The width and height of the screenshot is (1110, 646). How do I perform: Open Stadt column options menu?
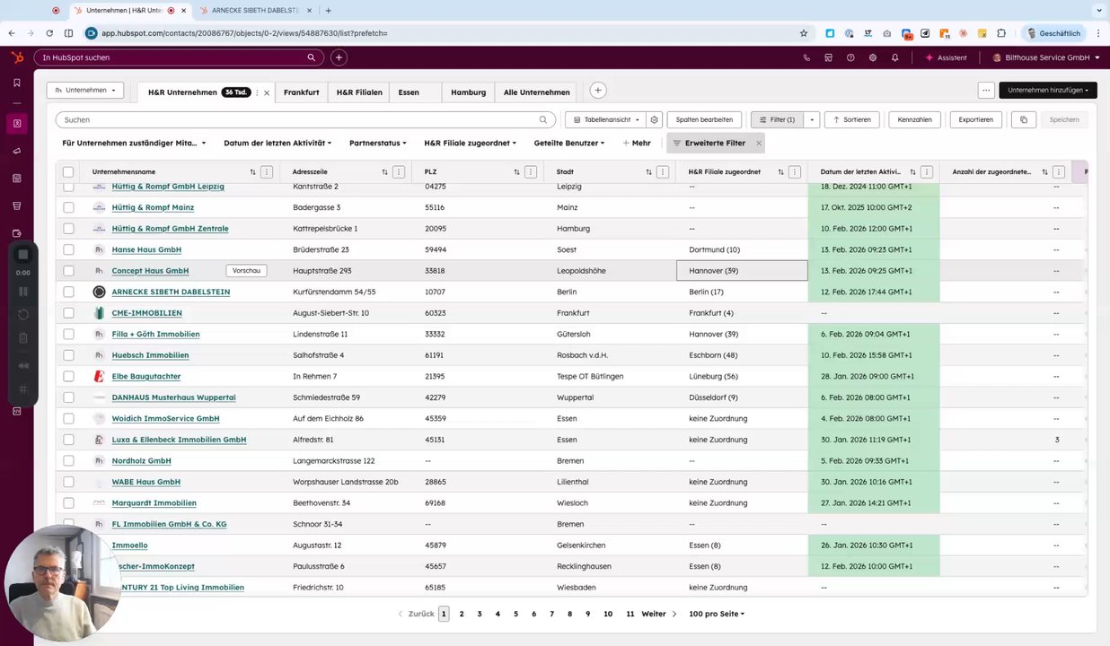[x=663, y=171]
